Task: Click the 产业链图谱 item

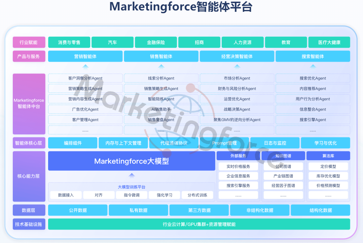Action: (283, 176)
